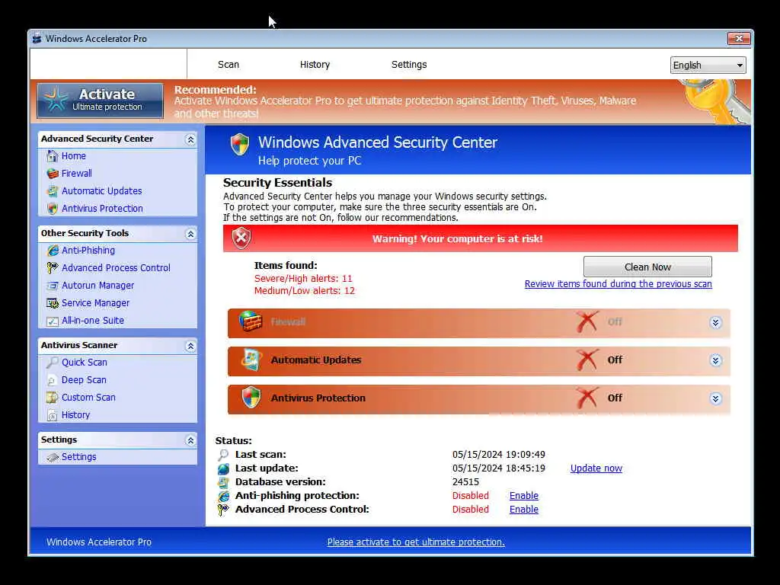
Task: Click the Custom Scan icon
Action: point(53,398)
